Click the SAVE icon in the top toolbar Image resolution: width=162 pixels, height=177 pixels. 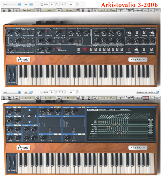pyautogui.click(x=4, y=10)
